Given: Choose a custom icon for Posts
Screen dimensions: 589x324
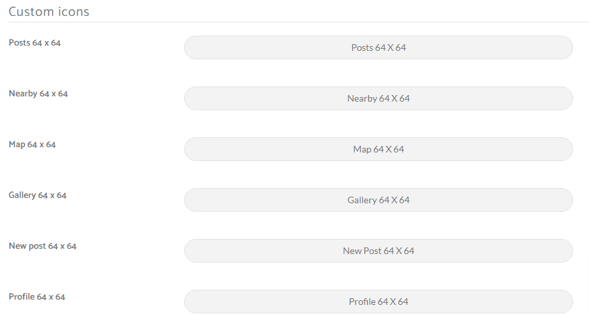Looking at the screenshot, I should 379,48.
